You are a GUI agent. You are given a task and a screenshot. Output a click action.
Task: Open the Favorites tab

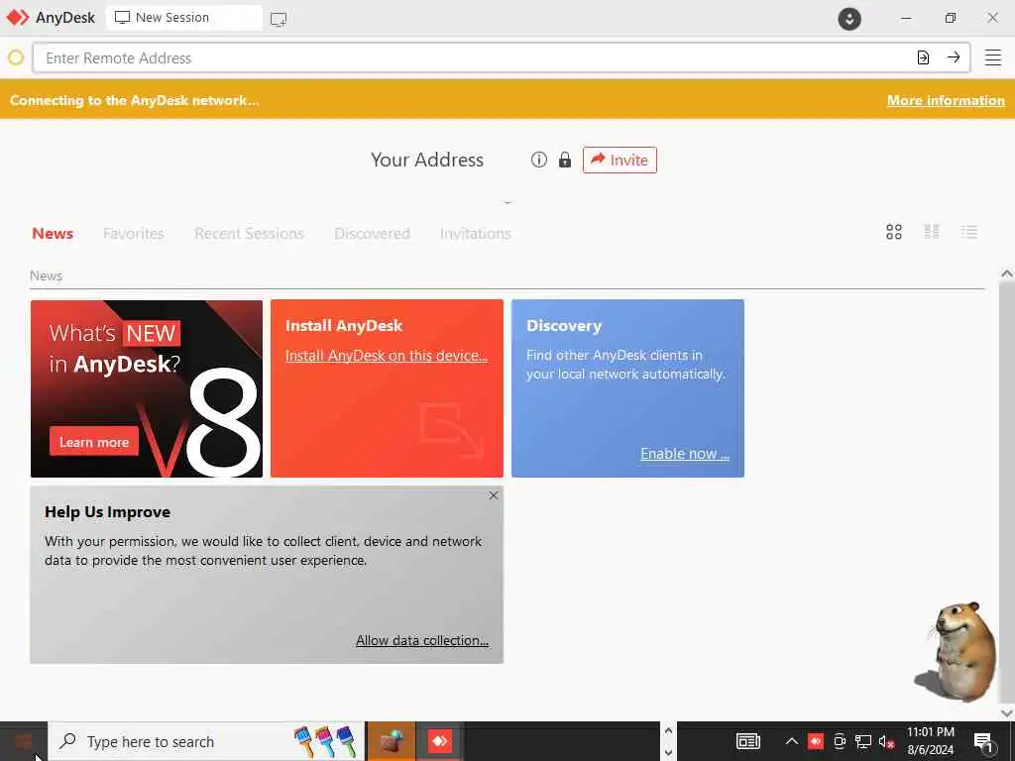pos(134,234)
